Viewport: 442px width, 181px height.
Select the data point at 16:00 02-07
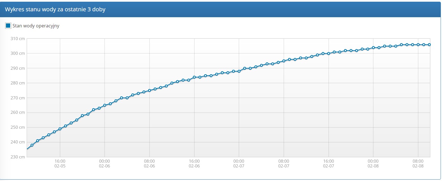click(329, 53)
